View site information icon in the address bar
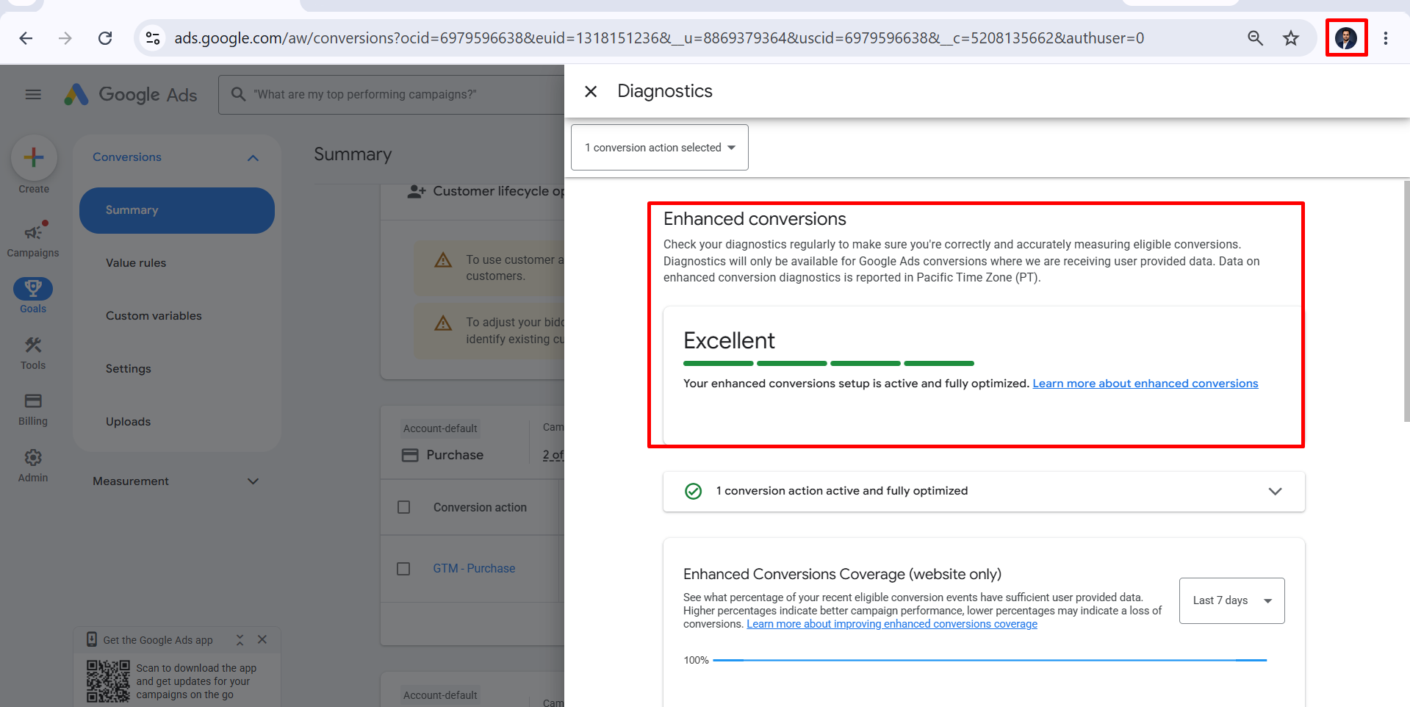 pos(153,38)
